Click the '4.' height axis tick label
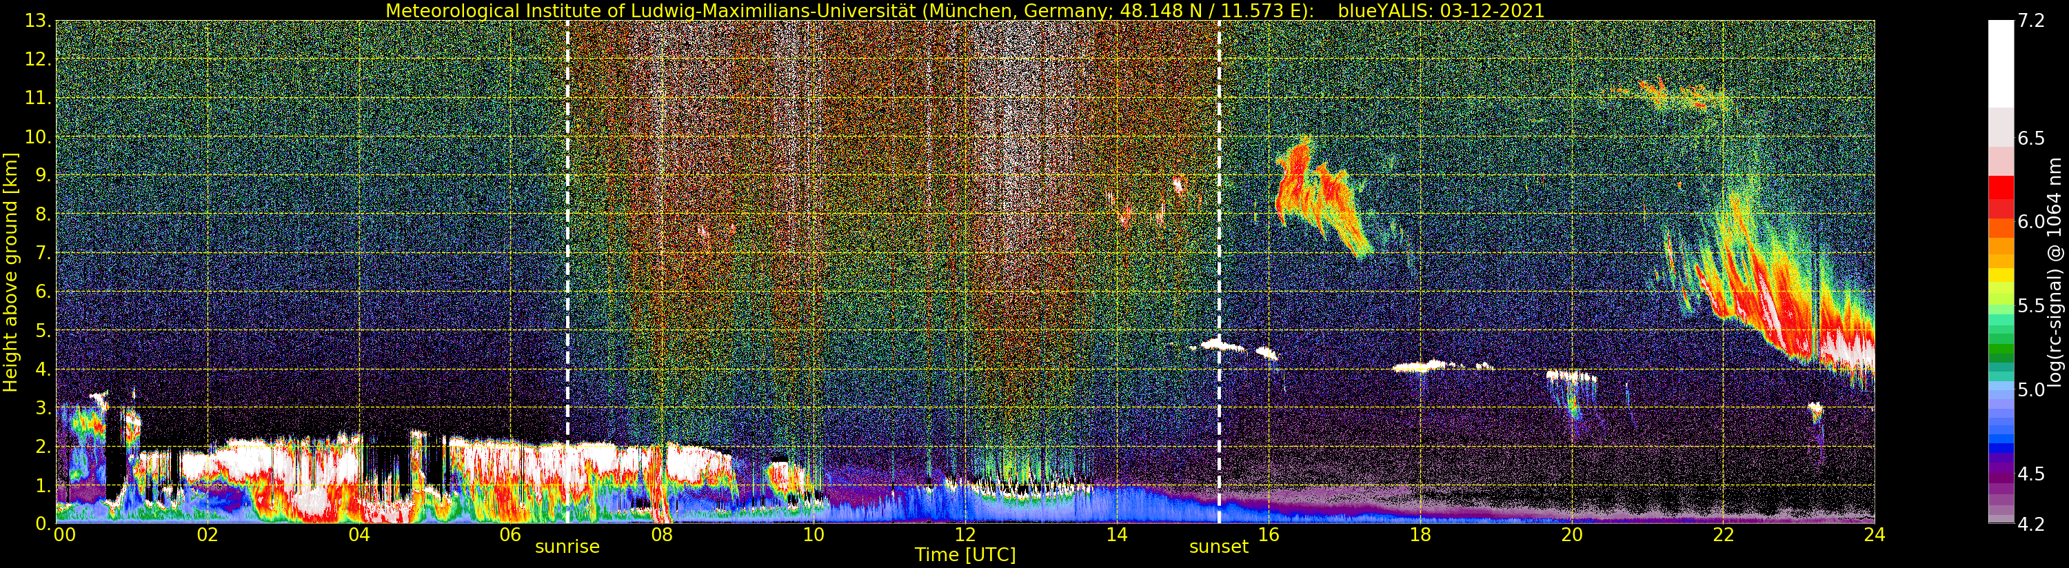Screen dimensions: 2069x568 pyautogui.click(x=43, y=369)
